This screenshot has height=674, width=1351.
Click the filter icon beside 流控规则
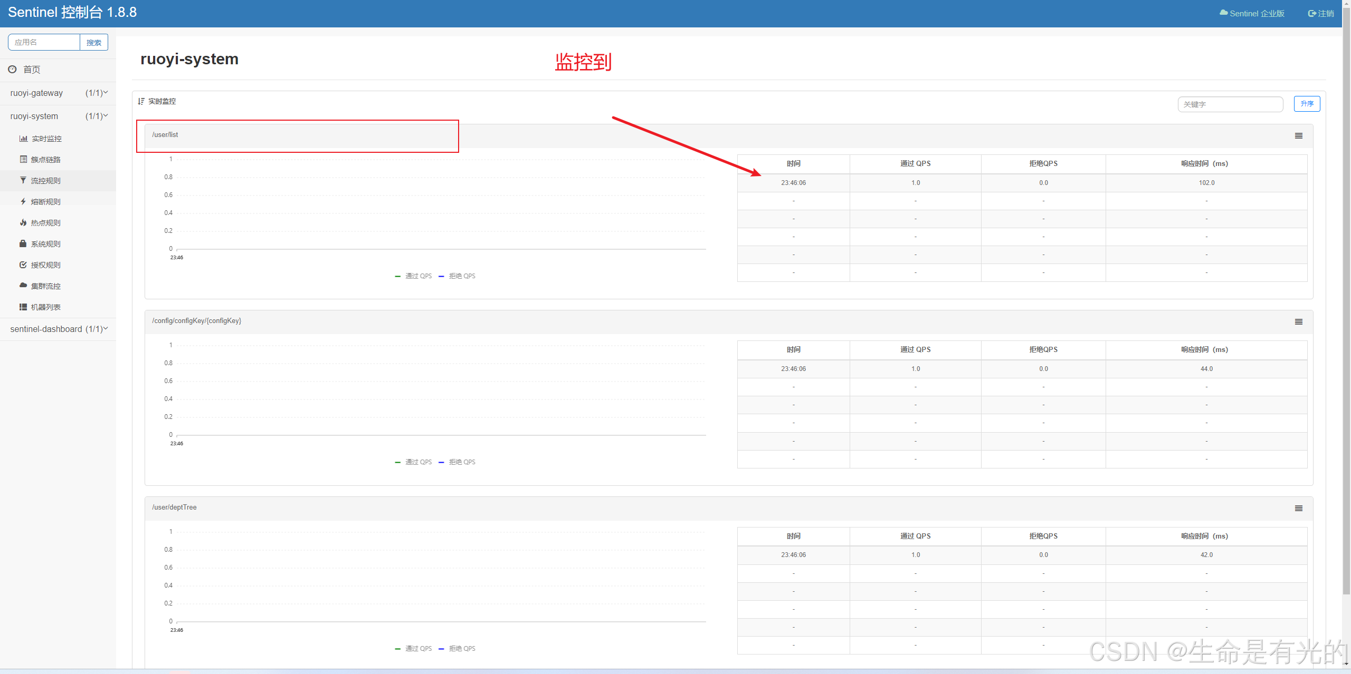[23, 180]
